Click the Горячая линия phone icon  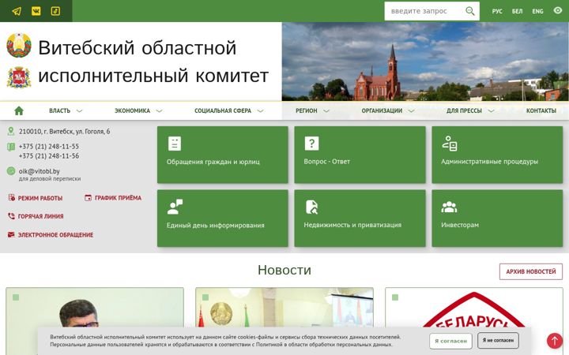point(11,216)
